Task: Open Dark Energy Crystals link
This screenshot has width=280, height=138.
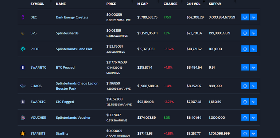Action: (72, 17)
